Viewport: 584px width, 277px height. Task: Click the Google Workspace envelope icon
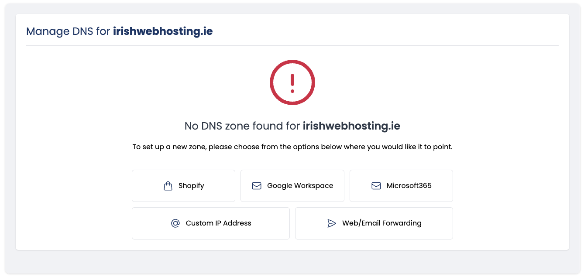coord(257,186)
